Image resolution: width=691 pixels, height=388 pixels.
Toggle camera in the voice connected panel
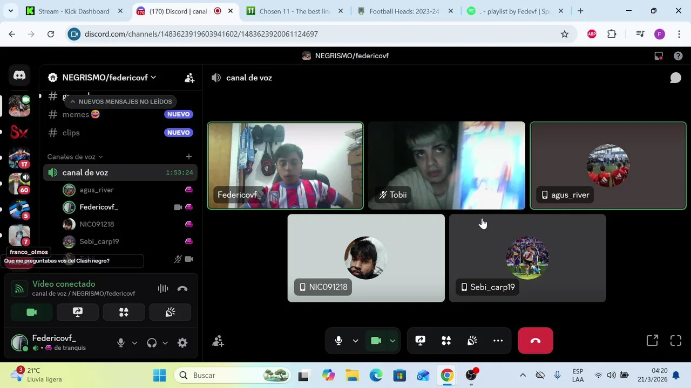(32, 312)
